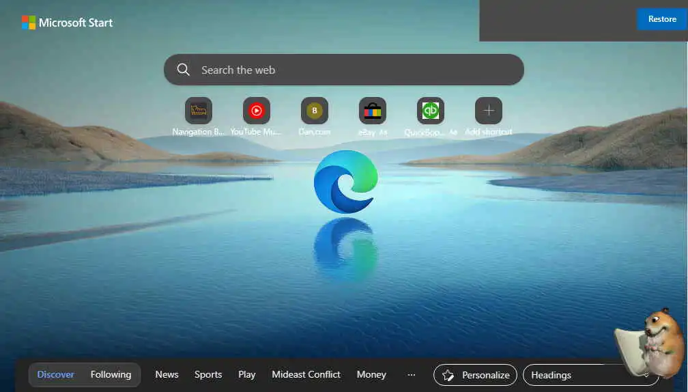Open the Mideast Conflict feed category

point(306,374)
